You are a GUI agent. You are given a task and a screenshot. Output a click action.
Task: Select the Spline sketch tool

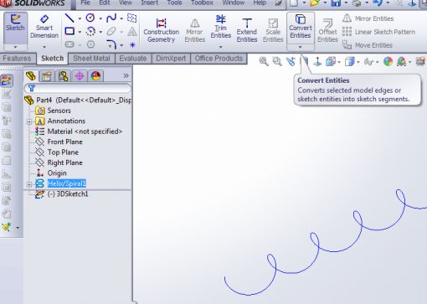(x=111, y=18)
